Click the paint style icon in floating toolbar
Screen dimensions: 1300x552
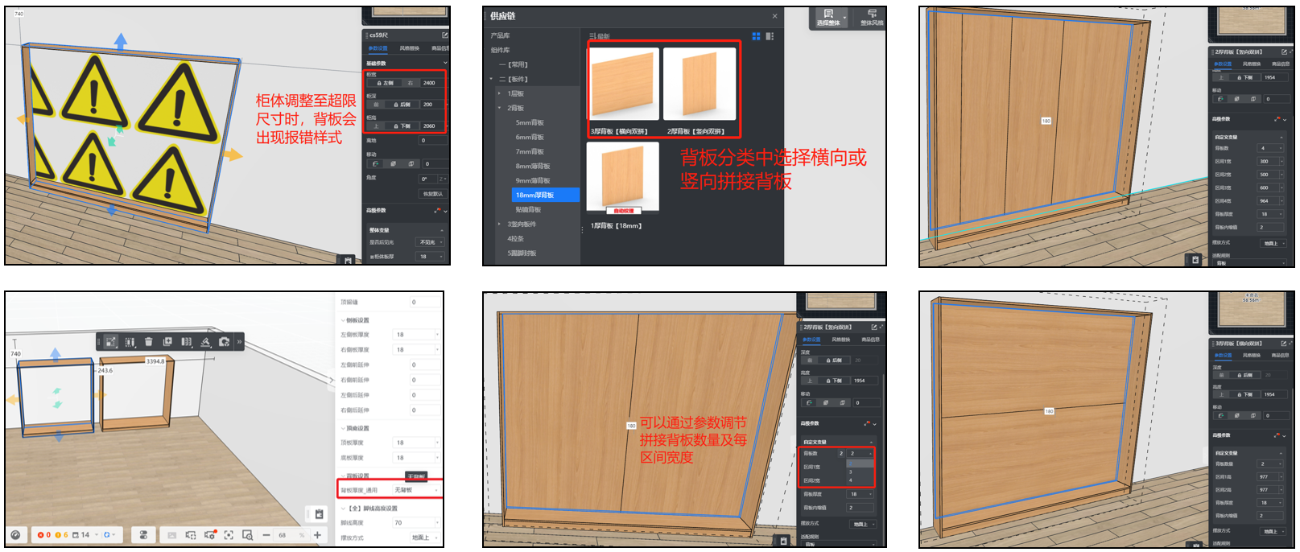click(x=205, y=342)
